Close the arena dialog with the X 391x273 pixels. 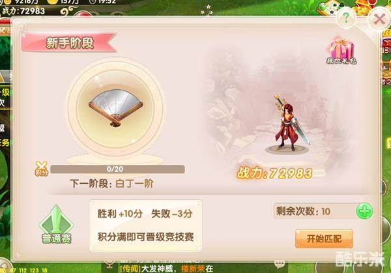click(379, 19)
